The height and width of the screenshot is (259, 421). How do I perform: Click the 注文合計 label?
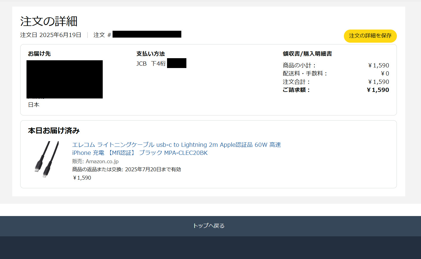pyautogui.click(x=296, y=82)
